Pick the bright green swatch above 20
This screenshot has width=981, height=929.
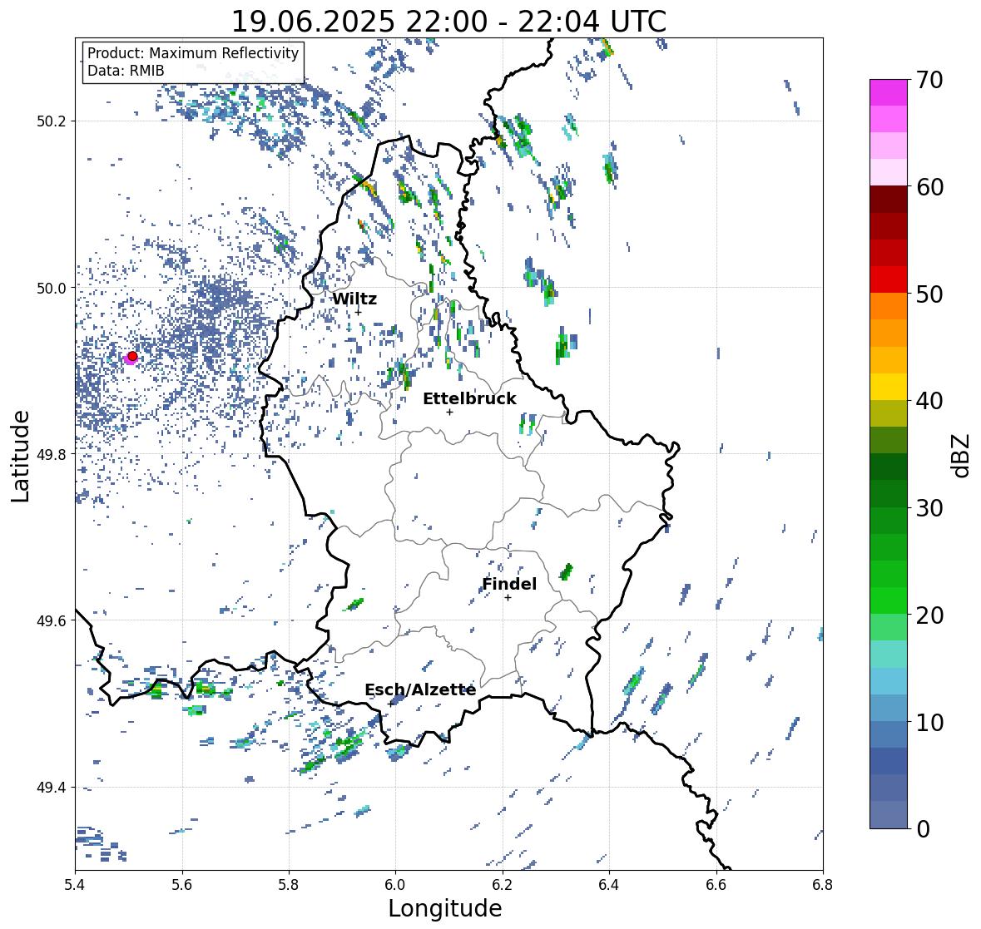889,600
